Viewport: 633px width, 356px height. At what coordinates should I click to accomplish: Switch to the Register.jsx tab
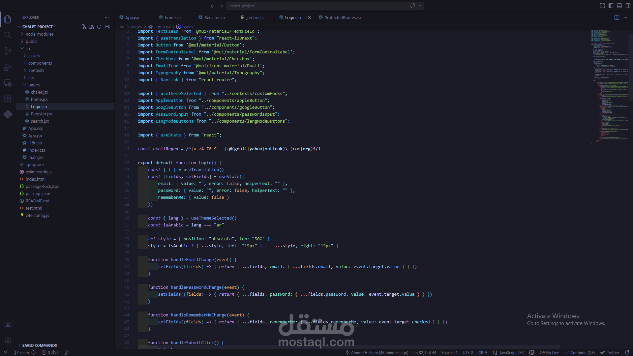pyautogui.click(x=215, y=17)
